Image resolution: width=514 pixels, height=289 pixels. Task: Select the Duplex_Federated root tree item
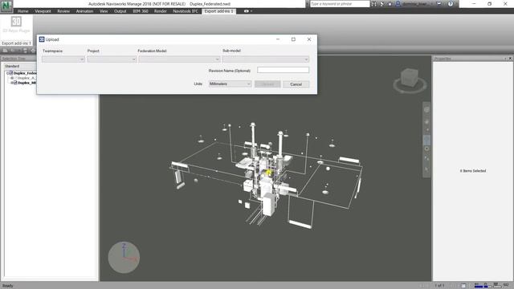pyautogui.click(x=25, y=73)
